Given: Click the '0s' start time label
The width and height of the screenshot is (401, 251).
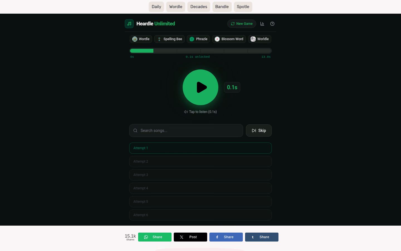Looking at the screenshot, I should pos(132,57).
